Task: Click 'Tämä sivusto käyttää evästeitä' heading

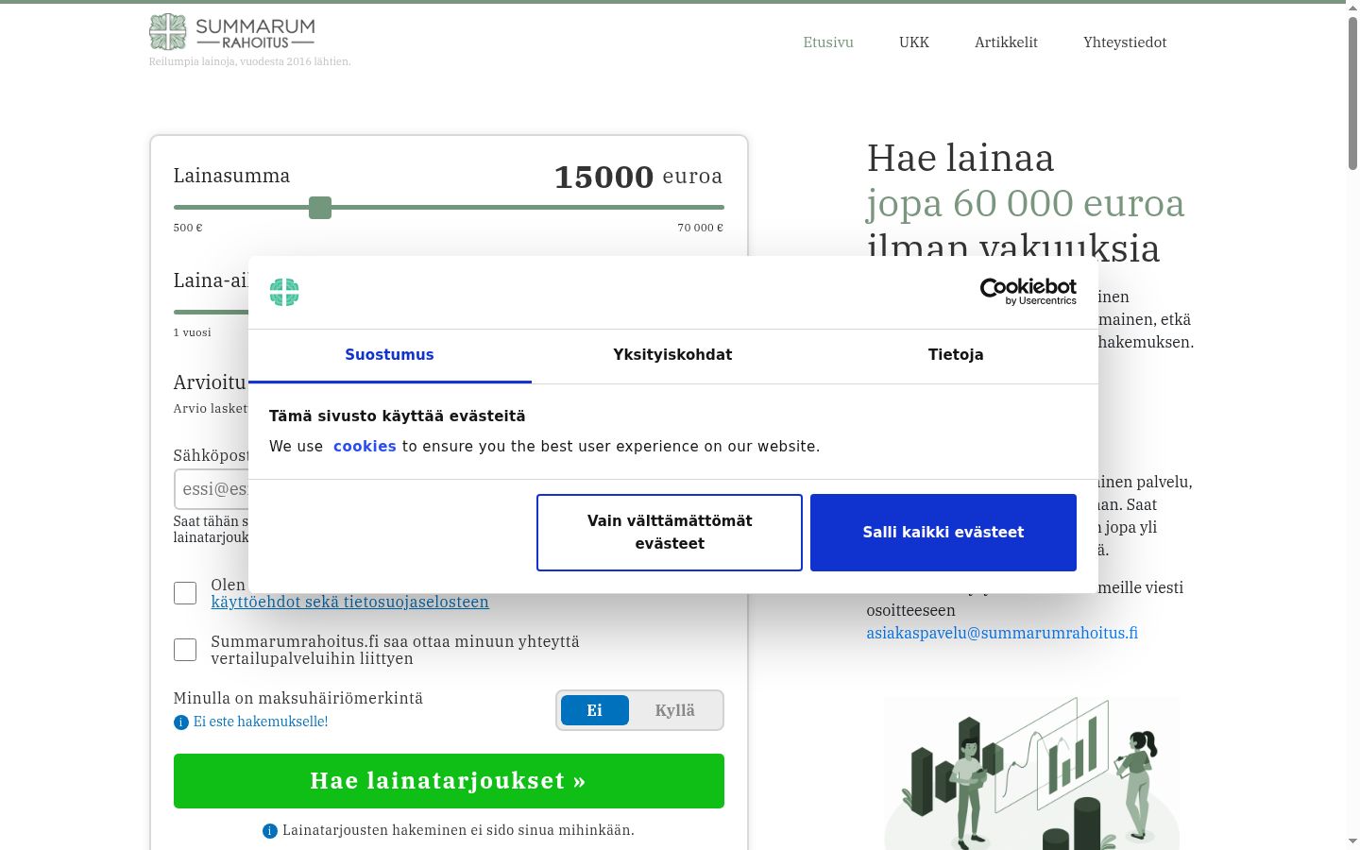Action: pyautogui.click(x=397, y=416)
